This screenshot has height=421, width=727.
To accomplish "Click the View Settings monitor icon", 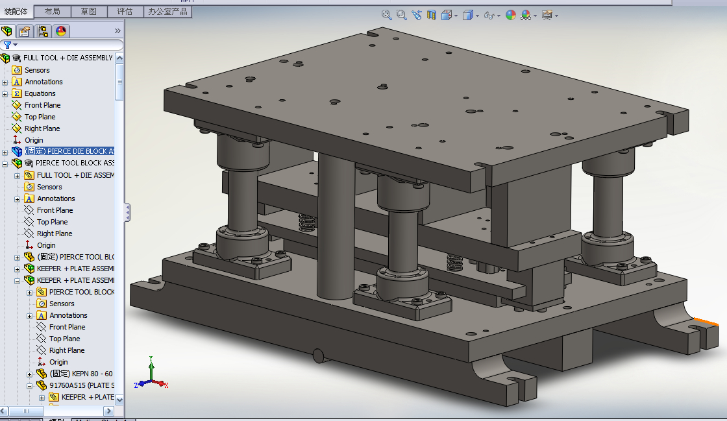I will click(547, 15).
